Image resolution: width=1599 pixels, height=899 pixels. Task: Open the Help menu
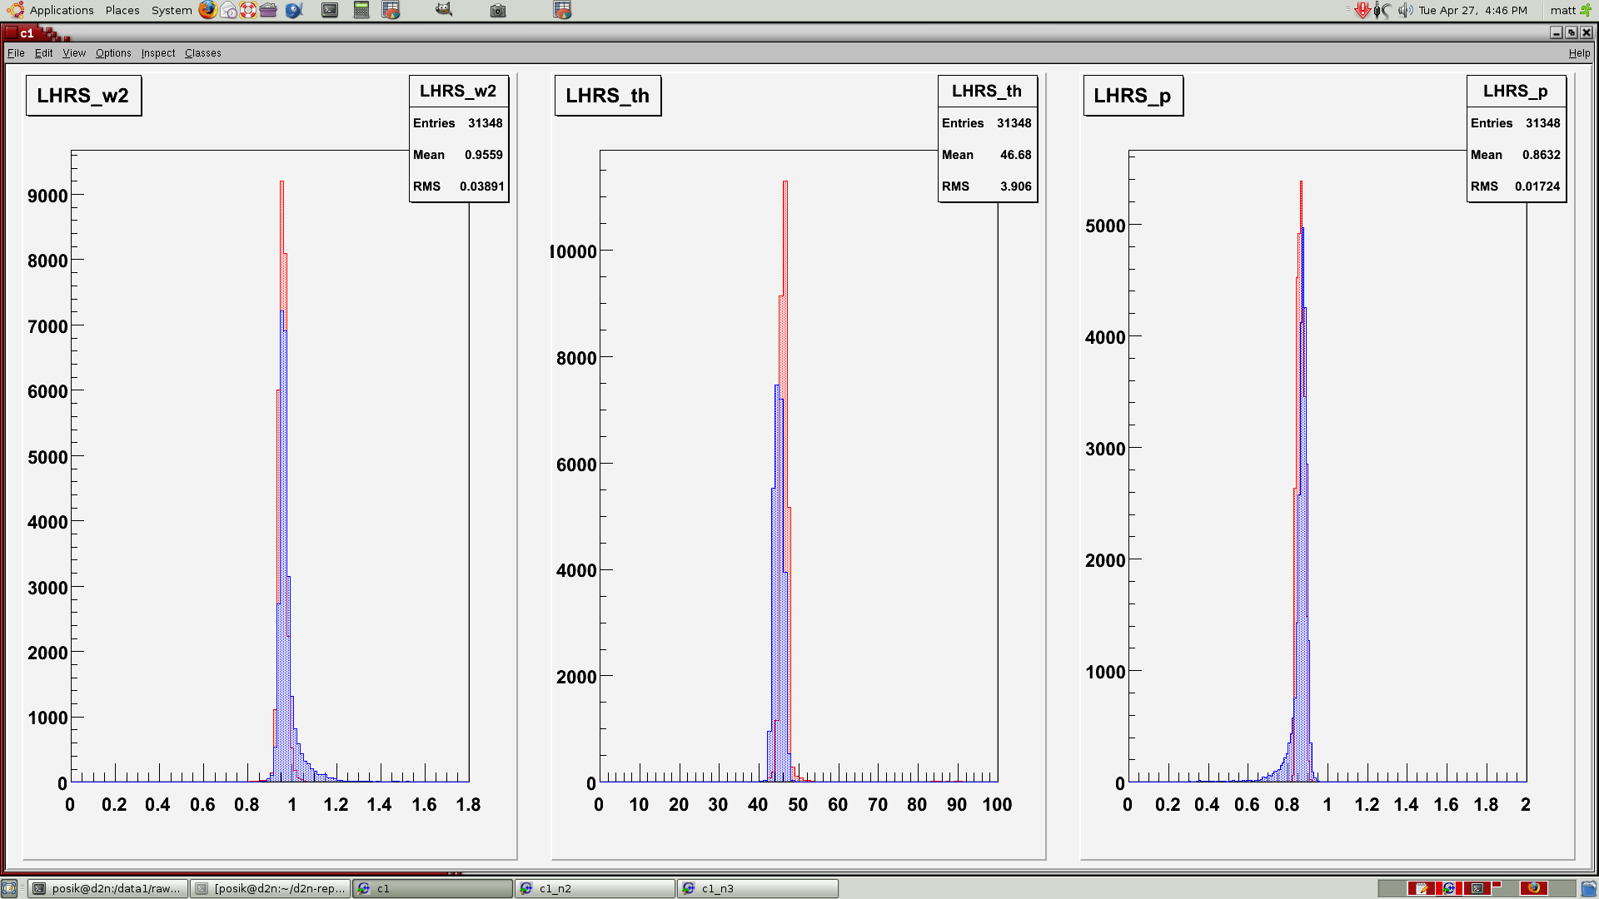click(x=1579, y=53)
